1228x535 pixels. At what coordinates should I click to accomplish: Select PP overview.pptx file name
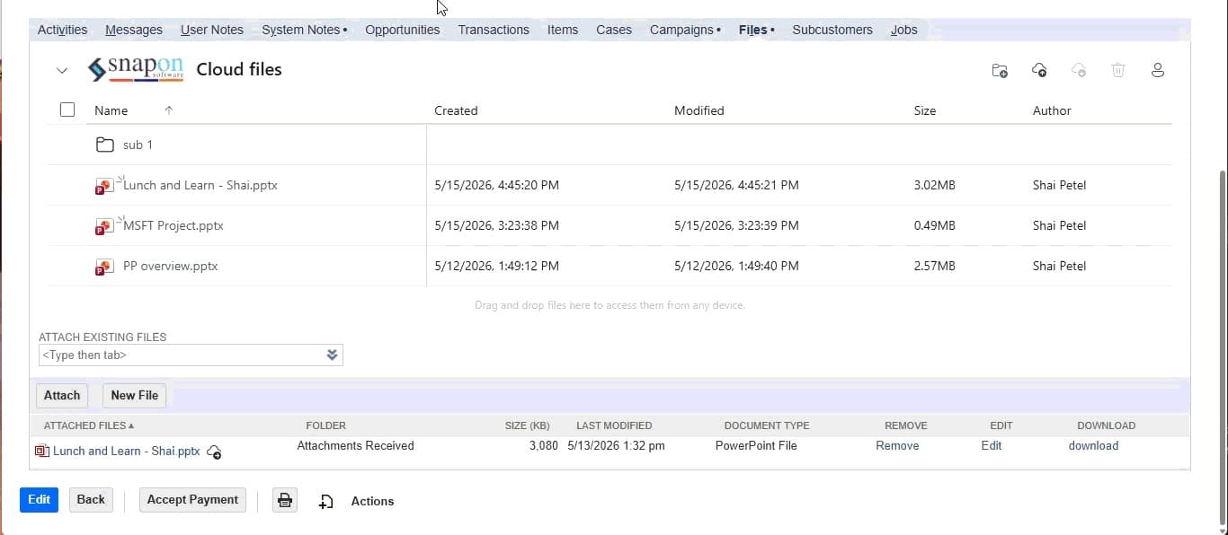[171, 266]
